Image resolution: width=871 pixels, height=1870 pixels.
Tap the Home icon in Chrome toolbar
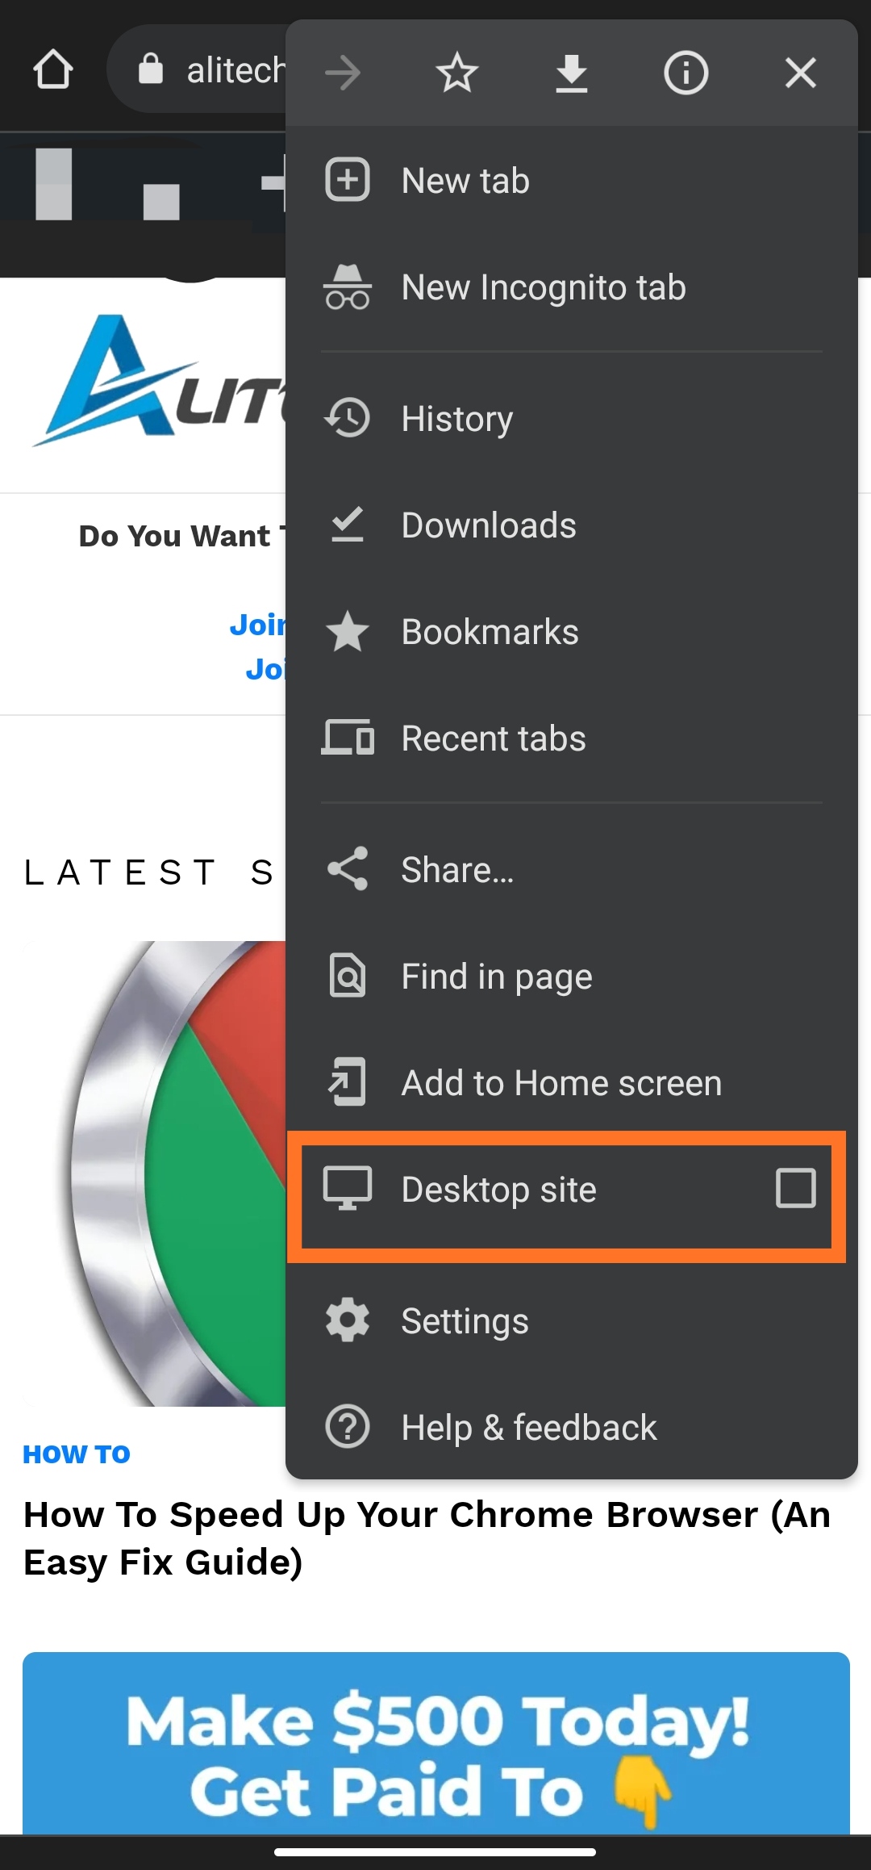[53, 69]
